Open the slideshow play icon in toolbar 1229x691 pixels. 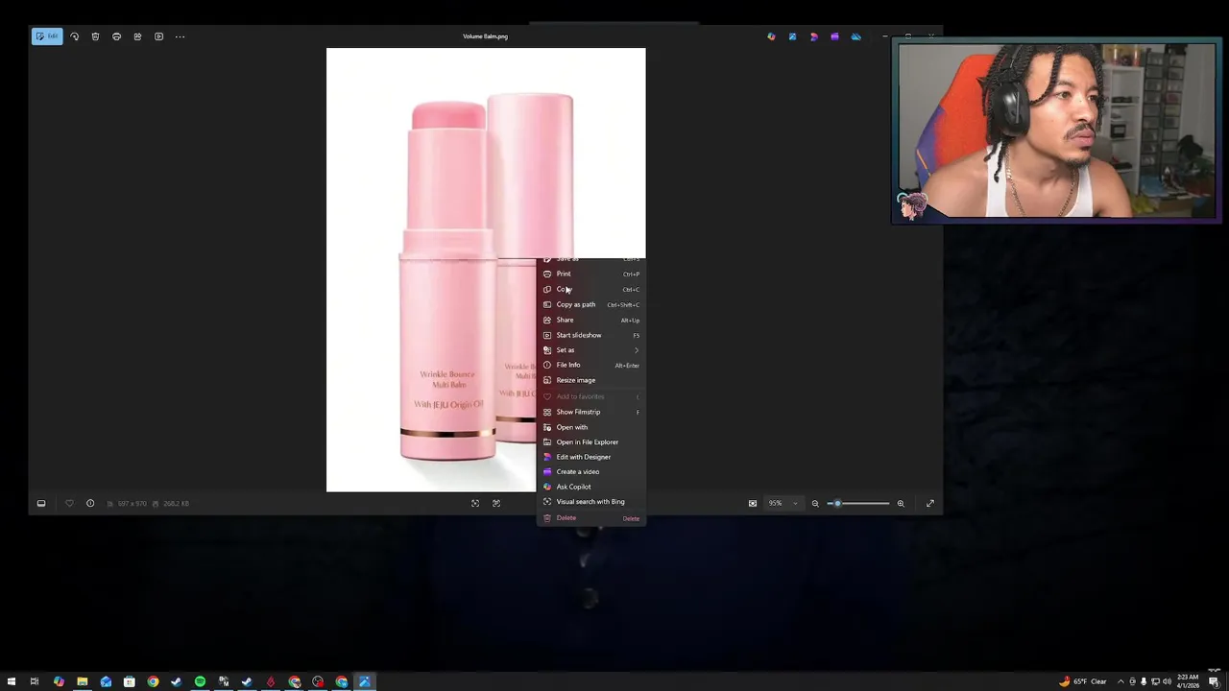[158, 36]
